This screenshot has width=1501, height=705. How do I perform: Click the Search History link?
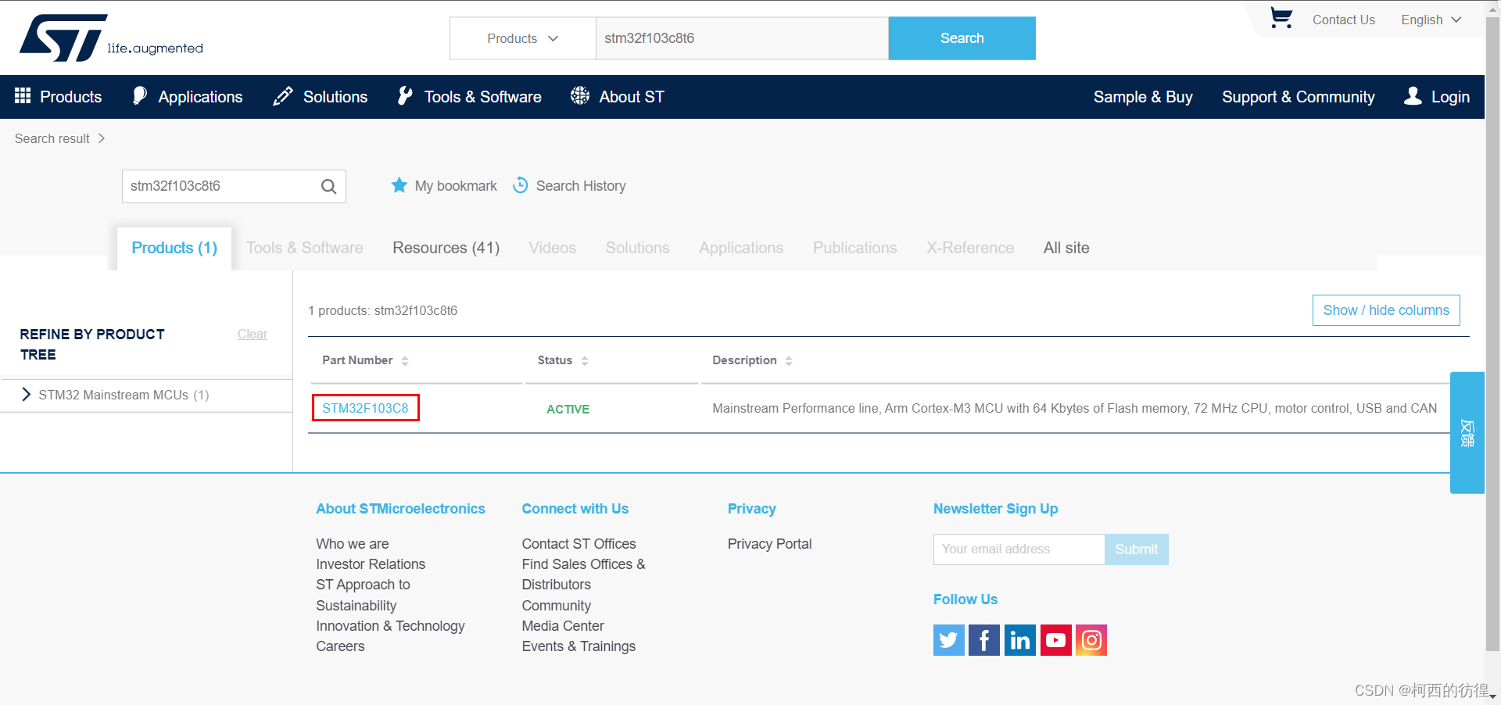point(581,186)
